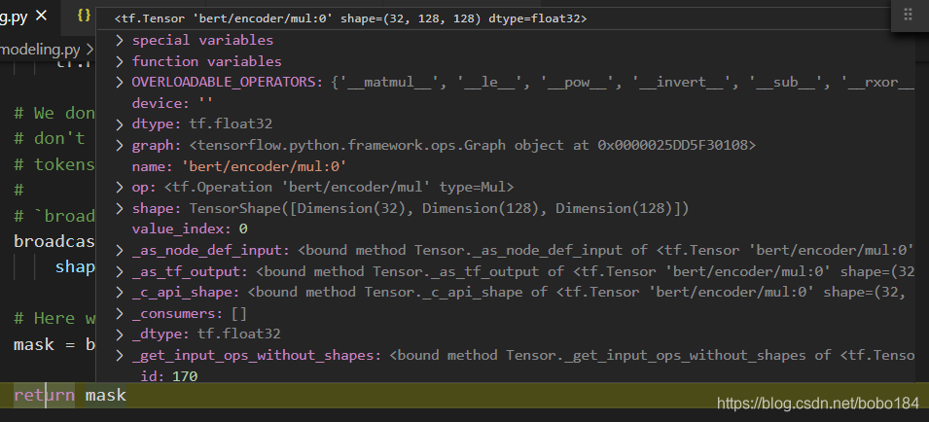Click the debug toolbar drag handle dots

(x=908, y=15)
